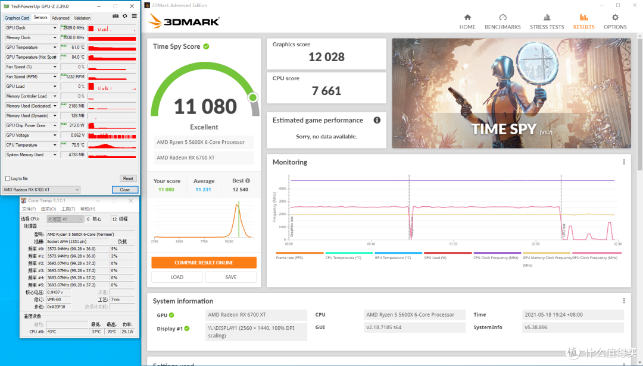Switch to the Graphics Card tab in GPU-Z
The height and width of the screenshot is (366, 643).
point(17,18)
